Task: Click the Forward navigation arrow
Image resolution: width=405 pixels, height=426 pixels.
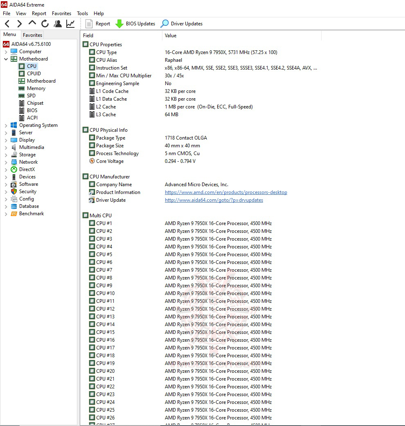Action: pos(19,24)
